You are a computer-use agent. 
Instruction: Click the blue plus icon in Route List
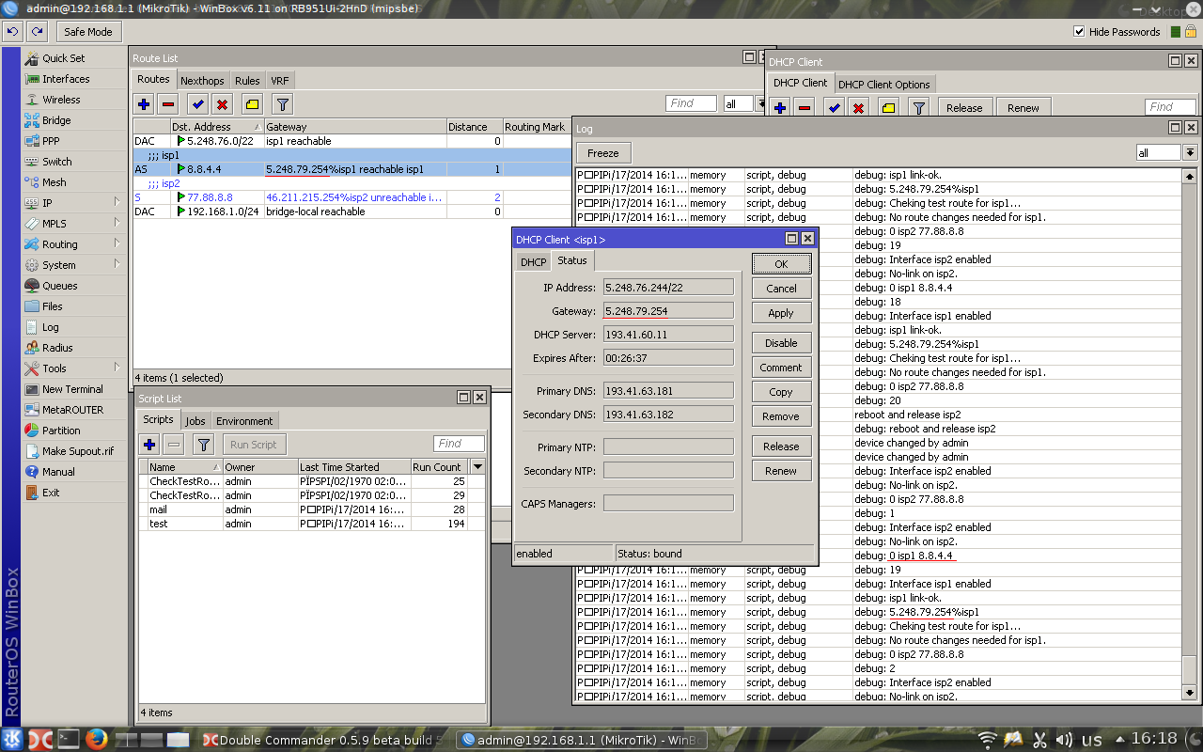pos(144,104)
